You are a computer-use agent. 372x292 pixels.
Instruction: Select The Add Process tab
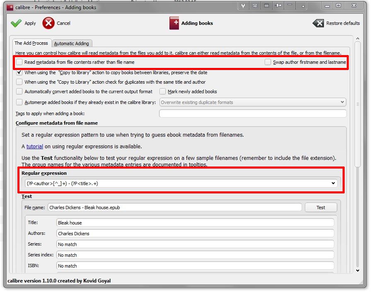click(x=31, y=43)
